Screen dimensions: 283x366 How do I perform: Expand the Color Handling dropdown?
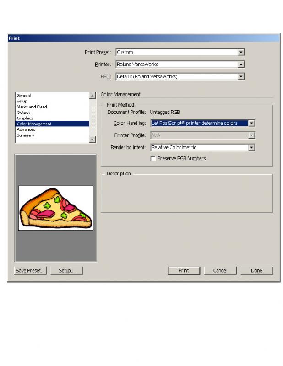click(251, 123)
